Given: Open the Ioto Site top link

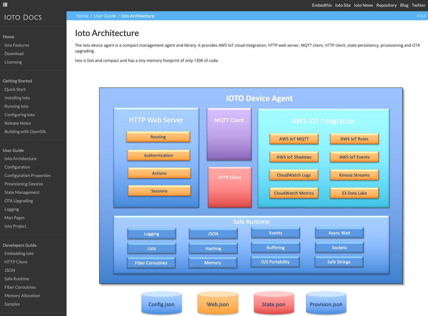Looking at the screenshot, I should coord(343,5).
